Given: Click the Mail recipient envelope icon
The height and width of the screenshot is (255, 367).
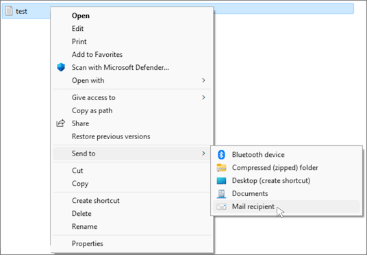Looking at the screenshot, I should (221, 207).
